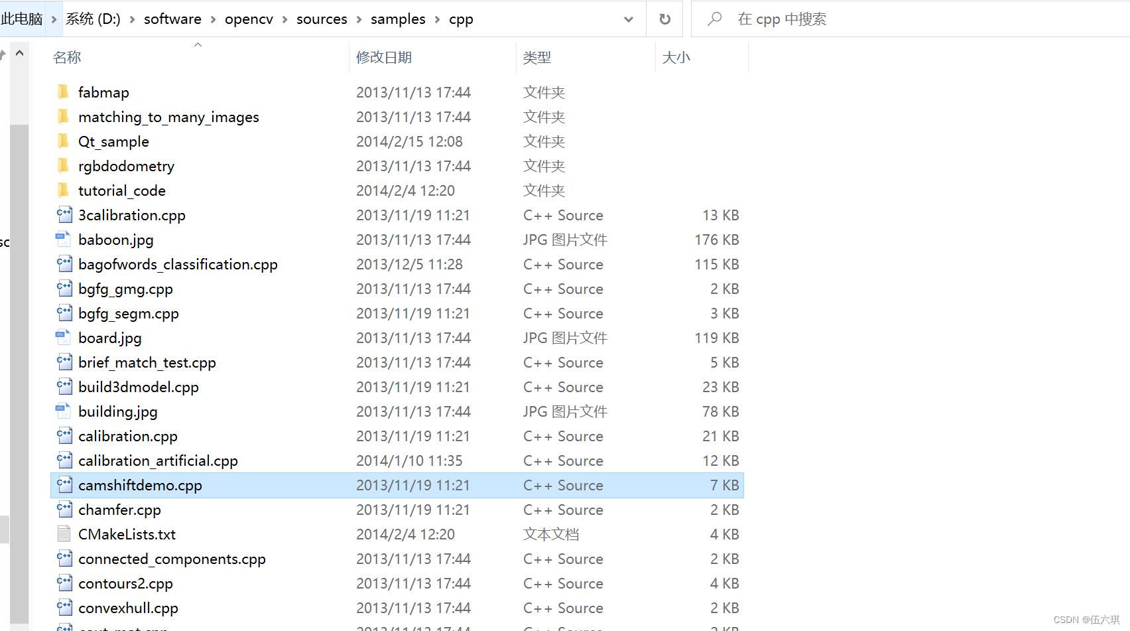1130x631 pixels.
Task: Go to sources folder in breadcrumb
Action: click(x=322, y=19)
